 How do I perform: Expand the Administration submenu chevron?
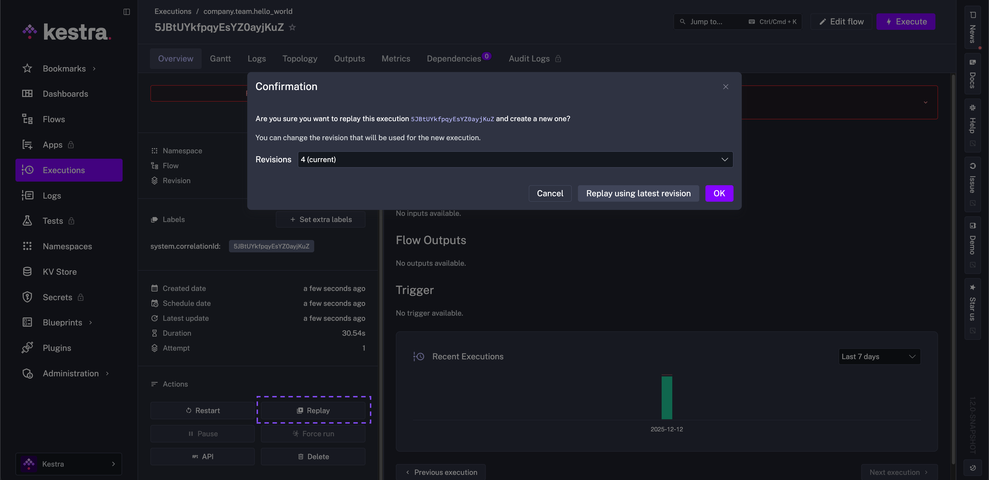[107, 374]
